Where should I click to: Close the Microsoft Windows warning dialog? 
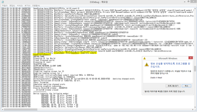[x=191, y=58]
